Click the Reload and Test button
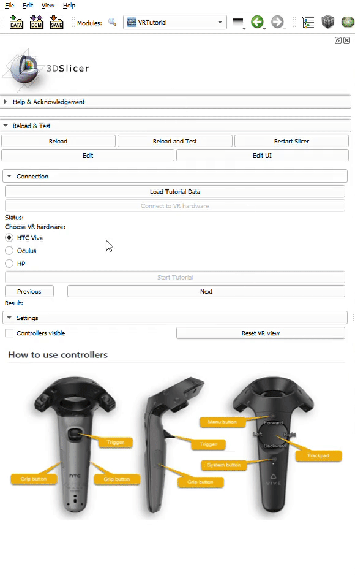 tap(175, 141)
